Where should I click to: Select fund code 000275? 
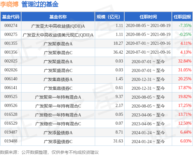[x=11, y=34]
